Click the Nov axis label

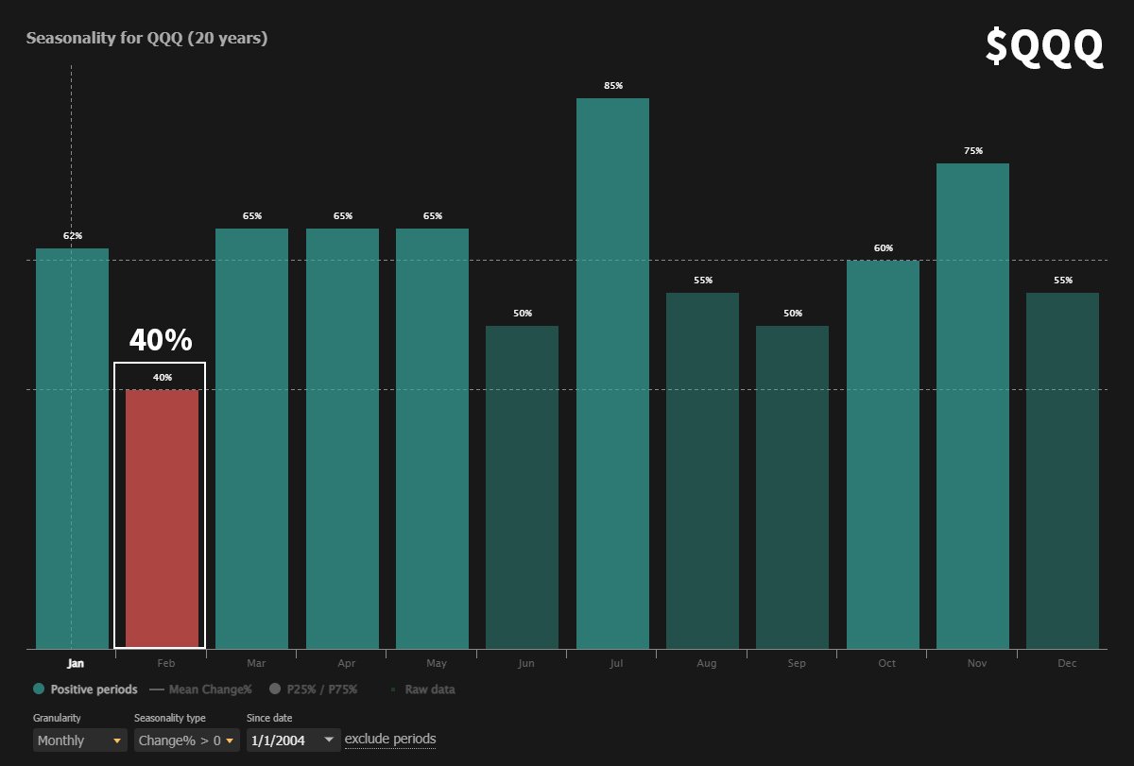(x=977, y=663)
